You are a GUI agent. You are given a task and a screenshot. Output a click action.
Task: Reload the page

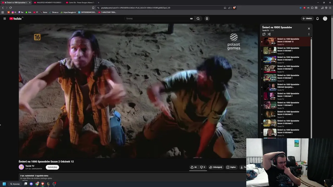pos(11,8)
